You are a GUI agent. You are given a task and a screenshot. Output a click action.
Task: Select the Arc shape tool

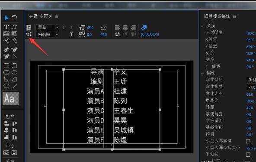coord(14,79)
